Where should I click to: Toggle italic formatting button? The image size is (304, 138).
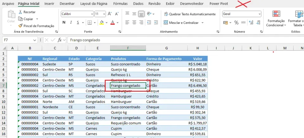pos(71,22)
